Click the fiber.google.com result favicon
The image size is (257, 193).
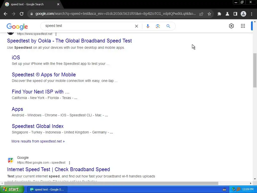11,160
